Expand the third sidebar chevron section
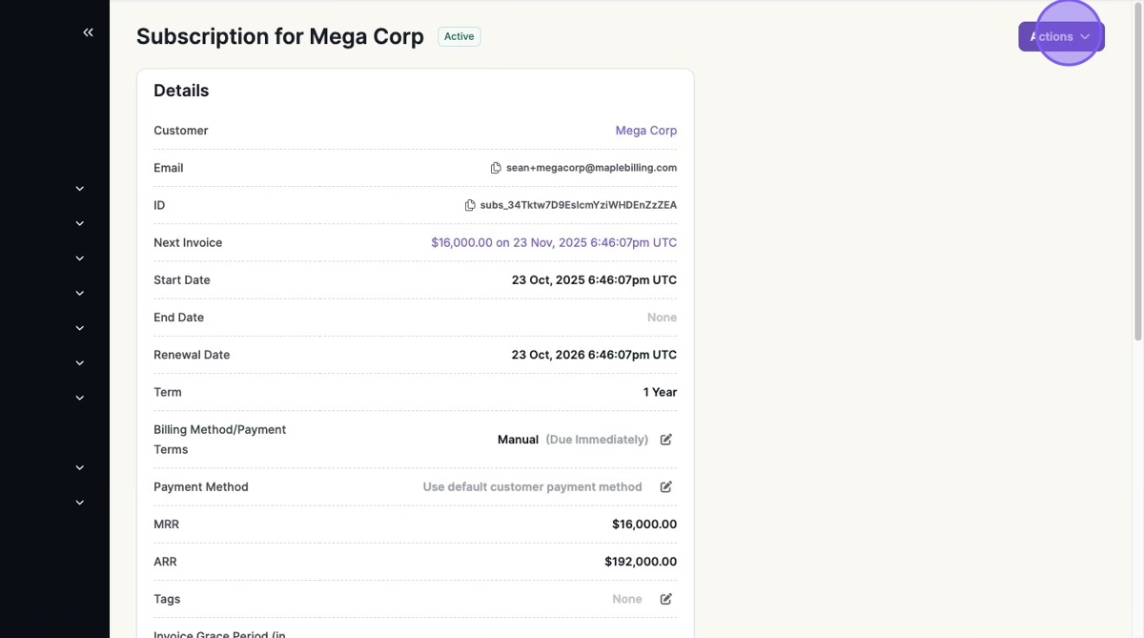Image resolution: width=1144 pixels, height=638 pixels. point(80,258)
